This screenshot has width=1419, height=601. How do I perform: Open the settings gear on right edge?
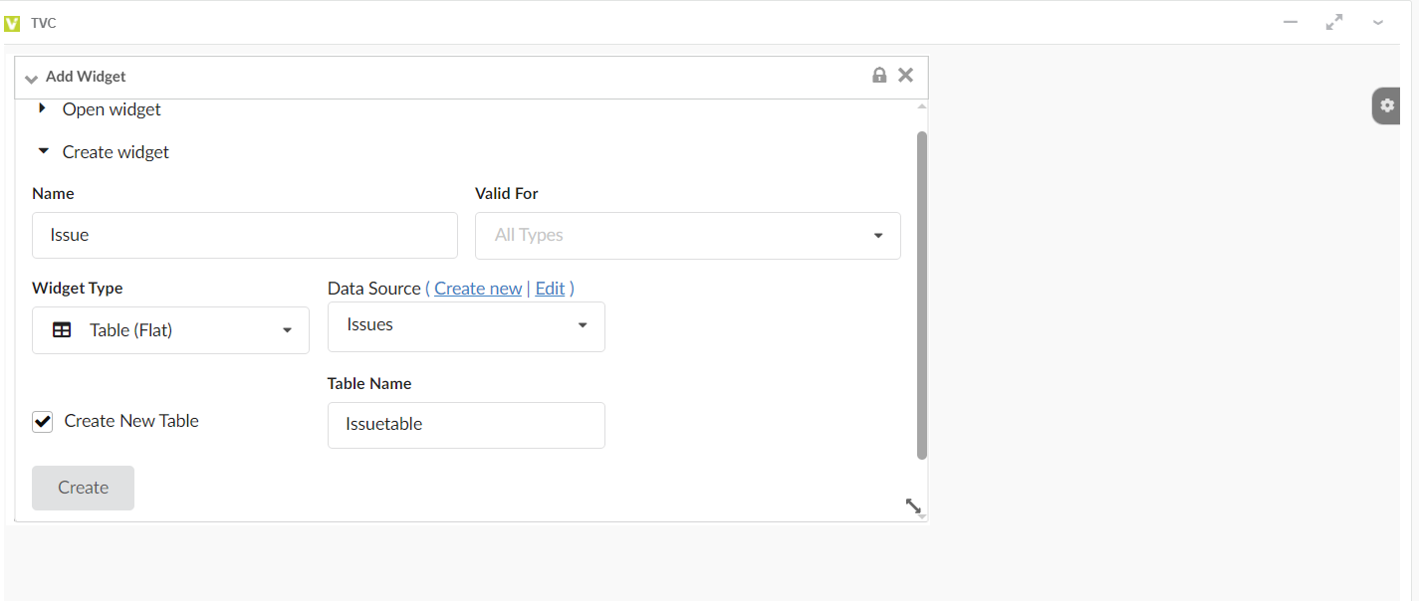point(1387,105)
